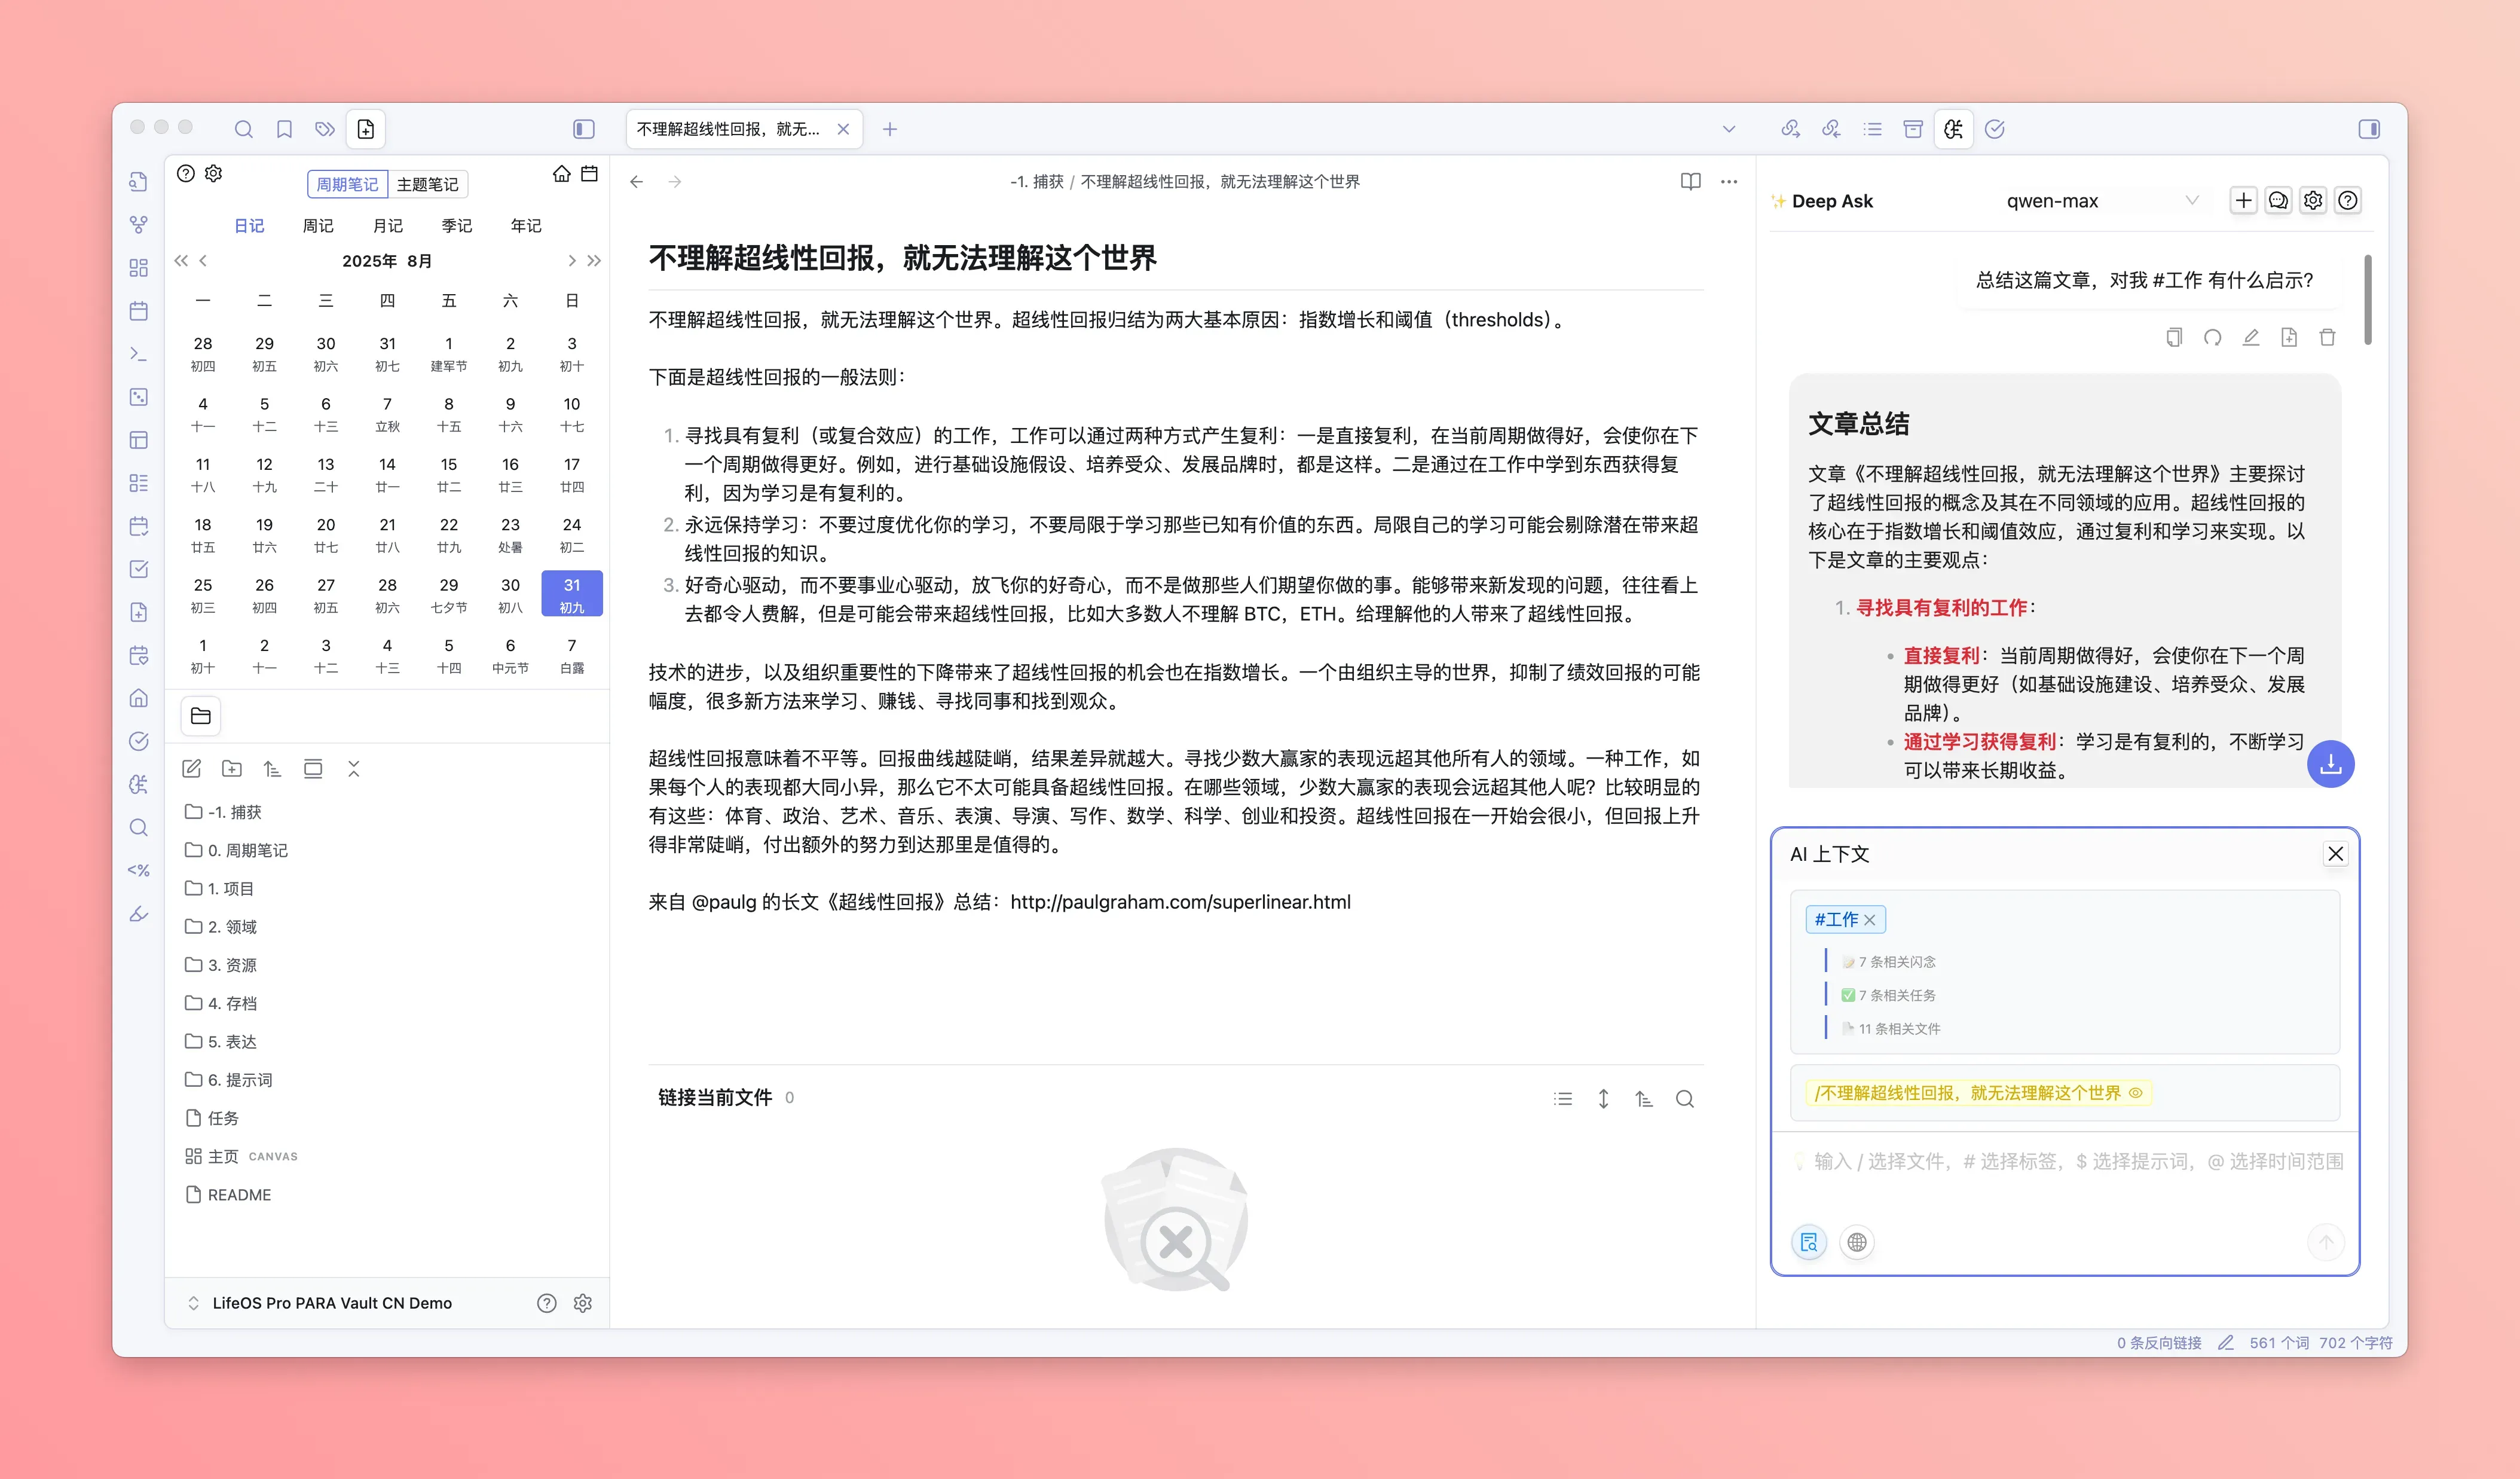Toggle vault search mode in AI input

(x=1808, y=1242)
